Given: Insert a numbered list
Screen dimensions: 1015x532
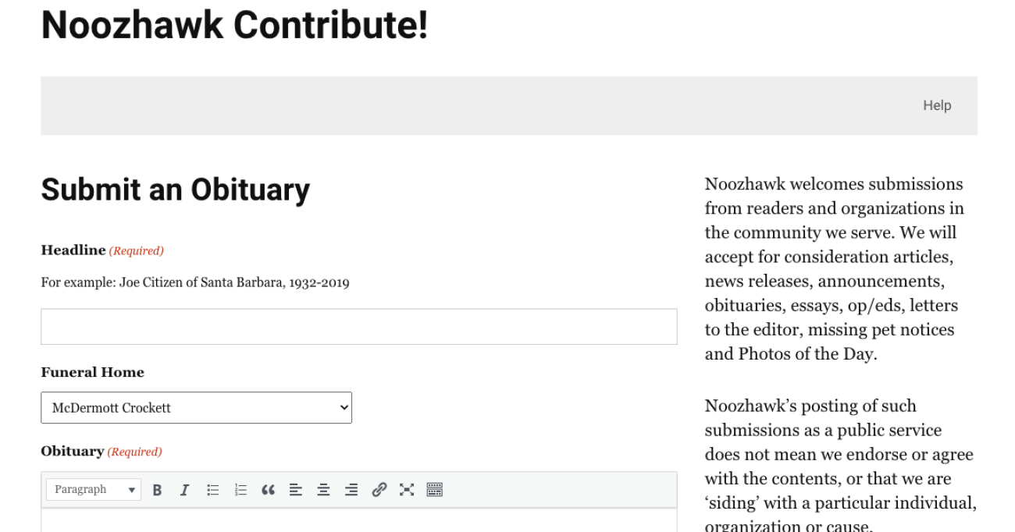Looking at the screenshot, I should point(240,490).
